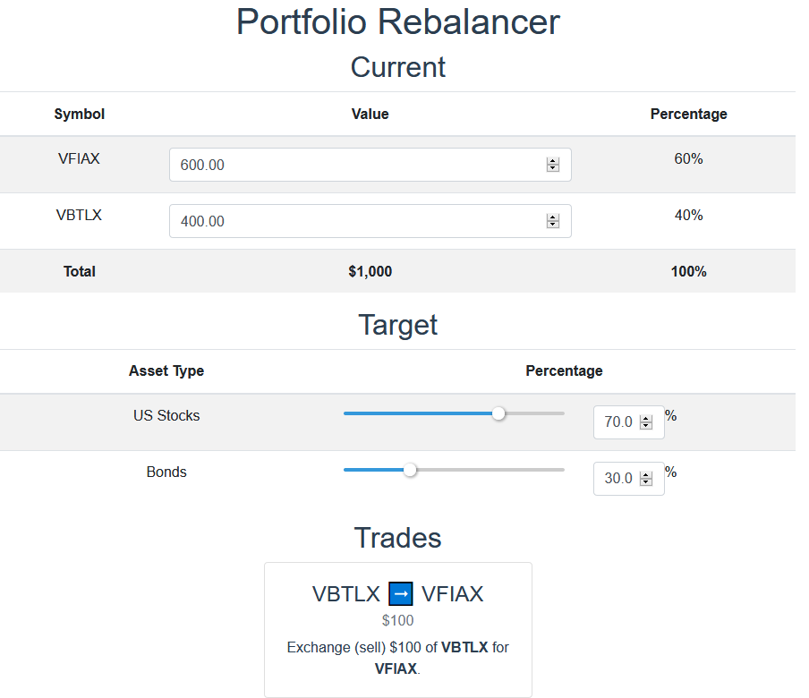Decrease the VBTLX value with the down arrow
This screenshot has height=698, width=809.
tap(552, 225)
